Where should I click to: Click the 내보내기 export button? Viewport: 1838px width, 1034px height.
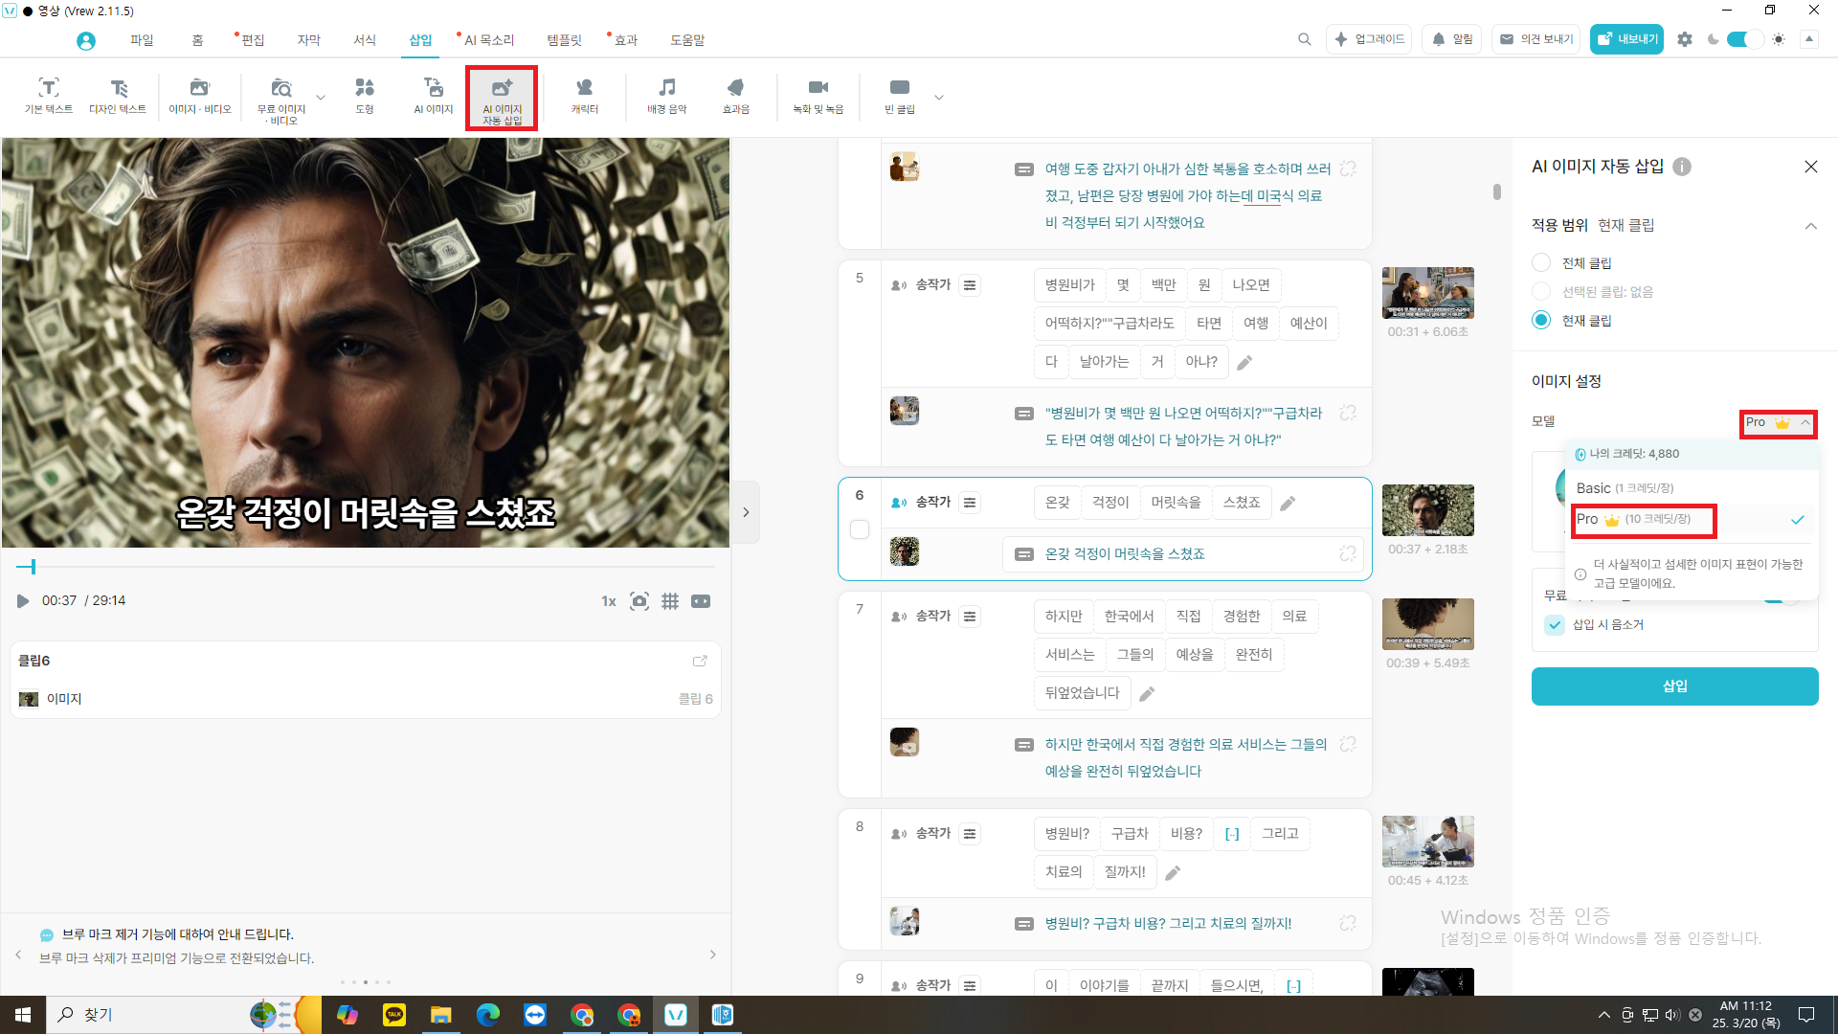pos(1626,39)
